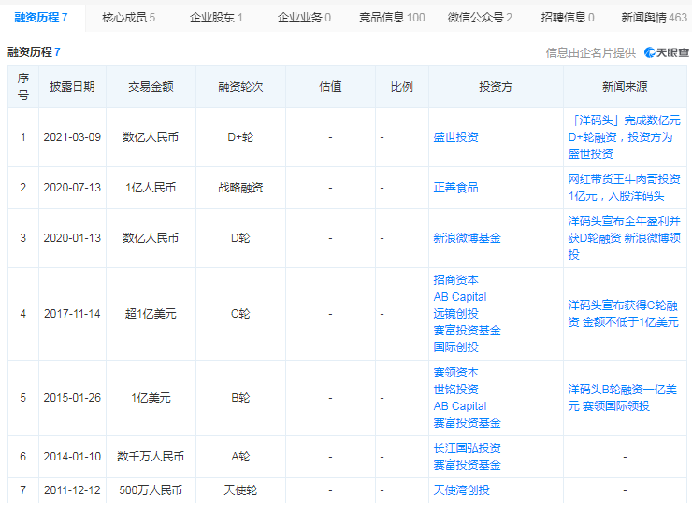Viewport: 692px width, 510px height.
Task: Open the 网红带货王牛肉哥 news source link
Action: tap(625, 188)
